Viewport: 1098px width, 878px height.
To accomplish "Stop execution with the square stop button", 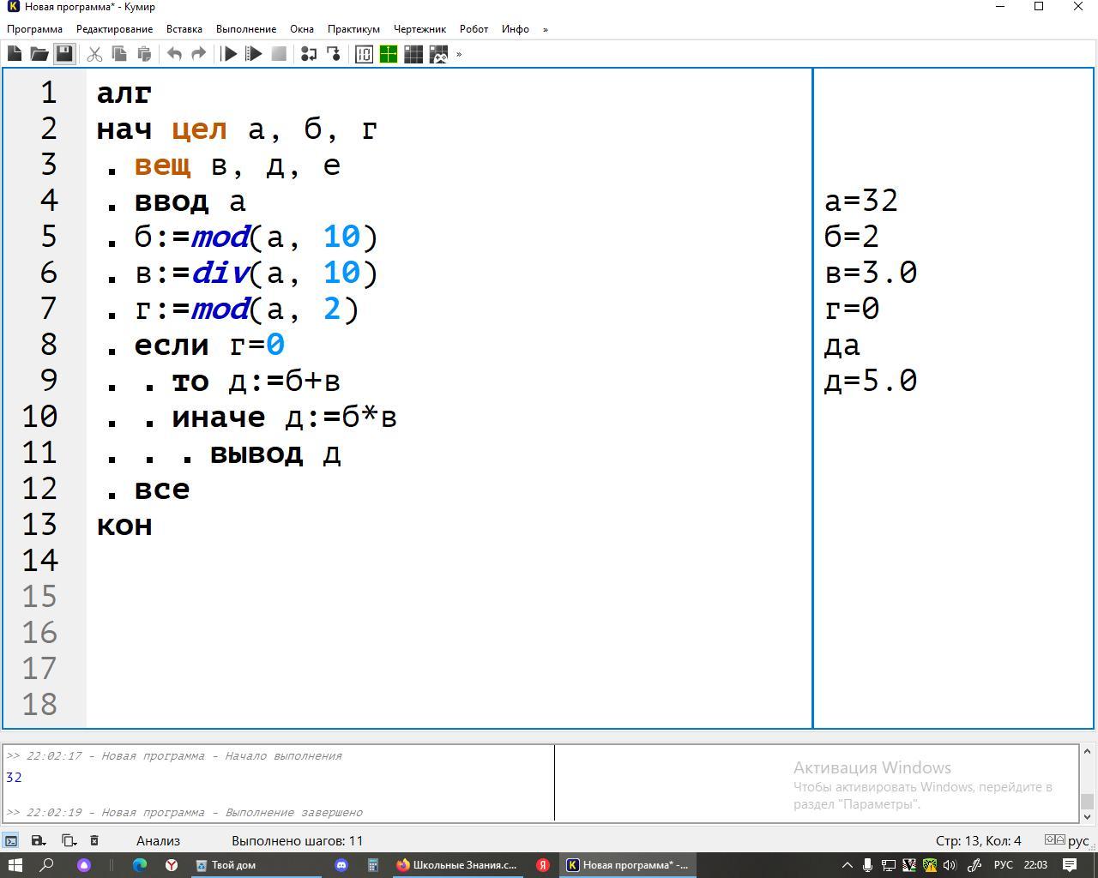I will point(279,54).
